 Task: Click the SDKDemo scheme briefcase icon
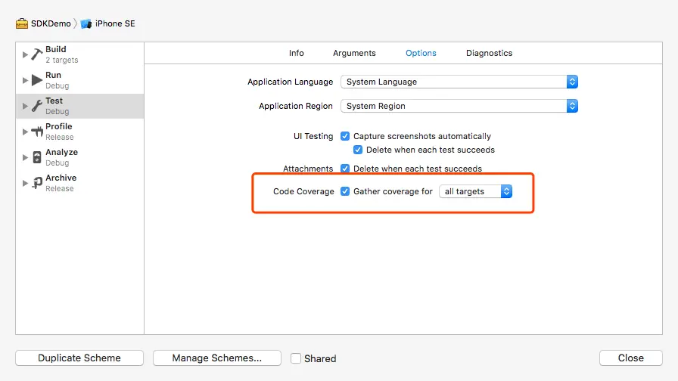tap(22, 23)
